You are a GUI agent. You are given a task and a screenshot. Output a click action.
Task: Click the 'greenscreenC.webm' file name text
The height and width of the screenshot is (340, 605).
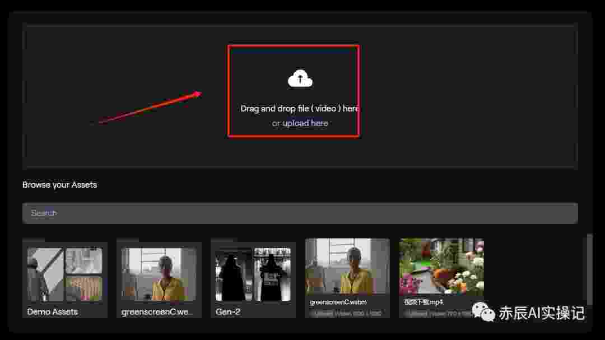(x=338, y=302)
